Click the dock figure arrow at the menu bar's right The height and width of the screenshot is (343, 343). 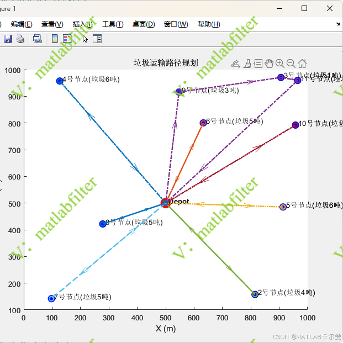[337, 24]
